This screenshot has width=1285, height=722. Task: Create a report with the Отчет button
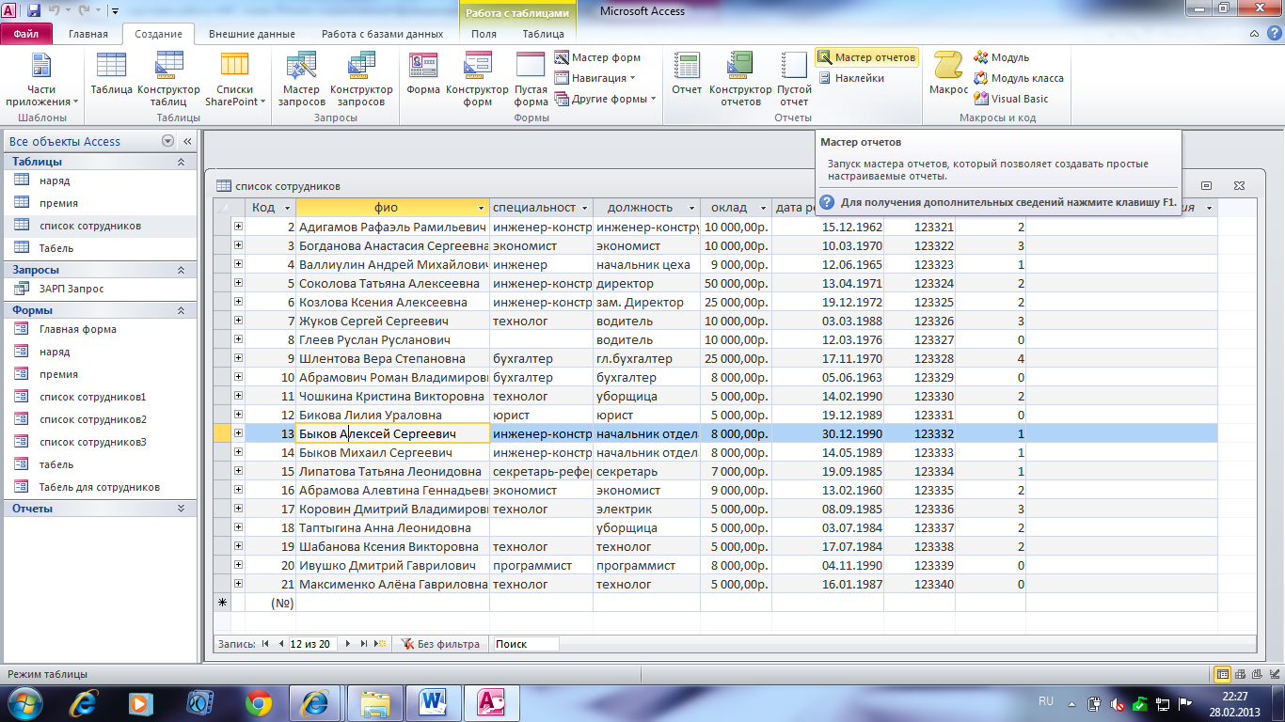[x=687, y=73]
